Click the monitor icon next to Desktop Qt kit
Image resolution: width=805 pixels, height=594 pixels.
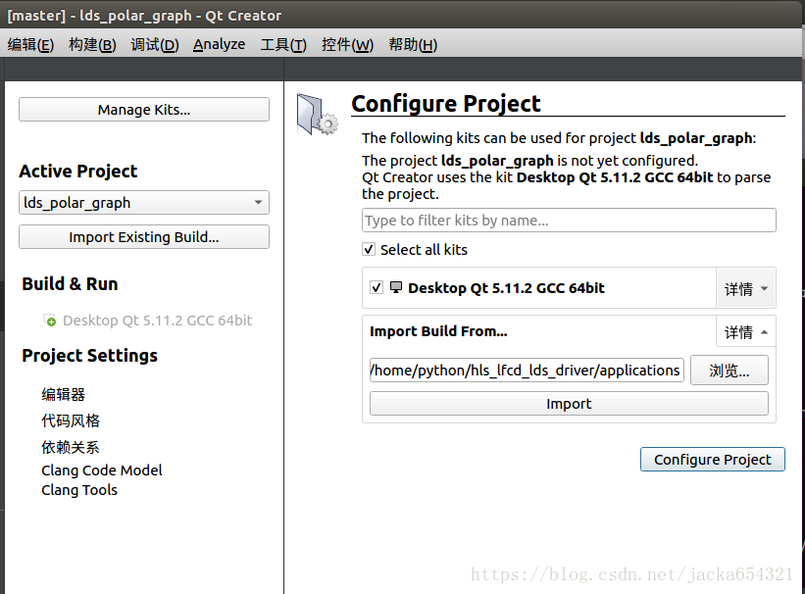(x=396, y=287)
